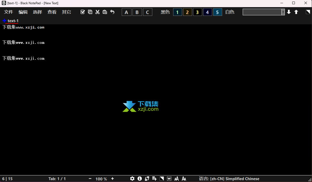Apply color scheme 1
The image size is (312, 182).
[178, 12]
